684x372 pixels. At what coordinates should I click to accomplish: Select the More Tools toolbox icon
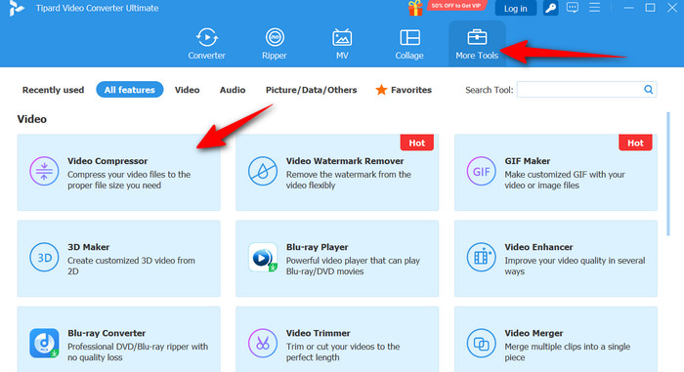[477, 37]
